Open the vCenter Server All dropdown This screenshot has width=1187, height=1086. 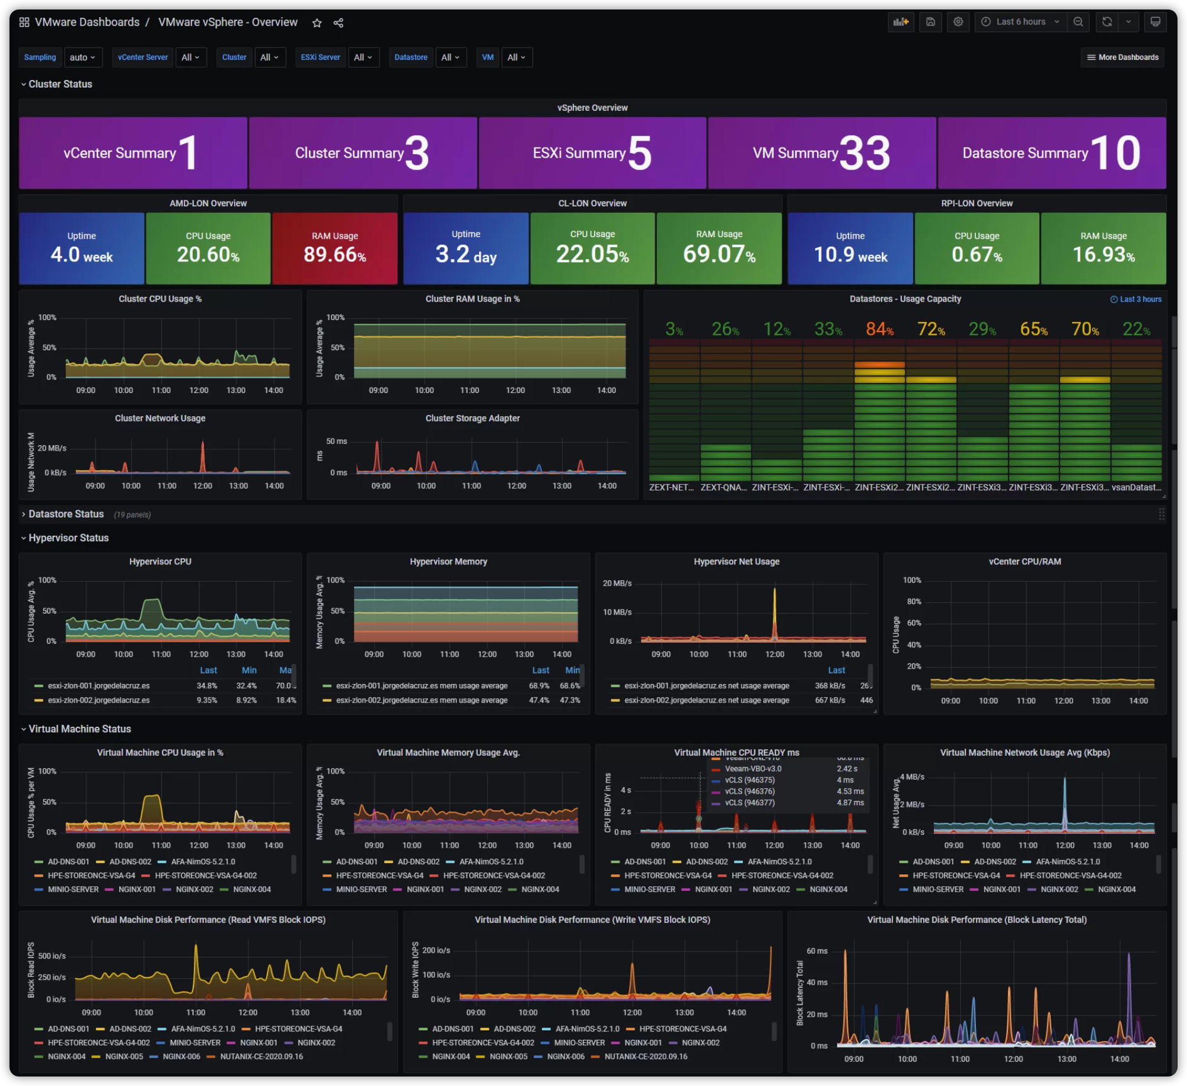coord(191,58)
